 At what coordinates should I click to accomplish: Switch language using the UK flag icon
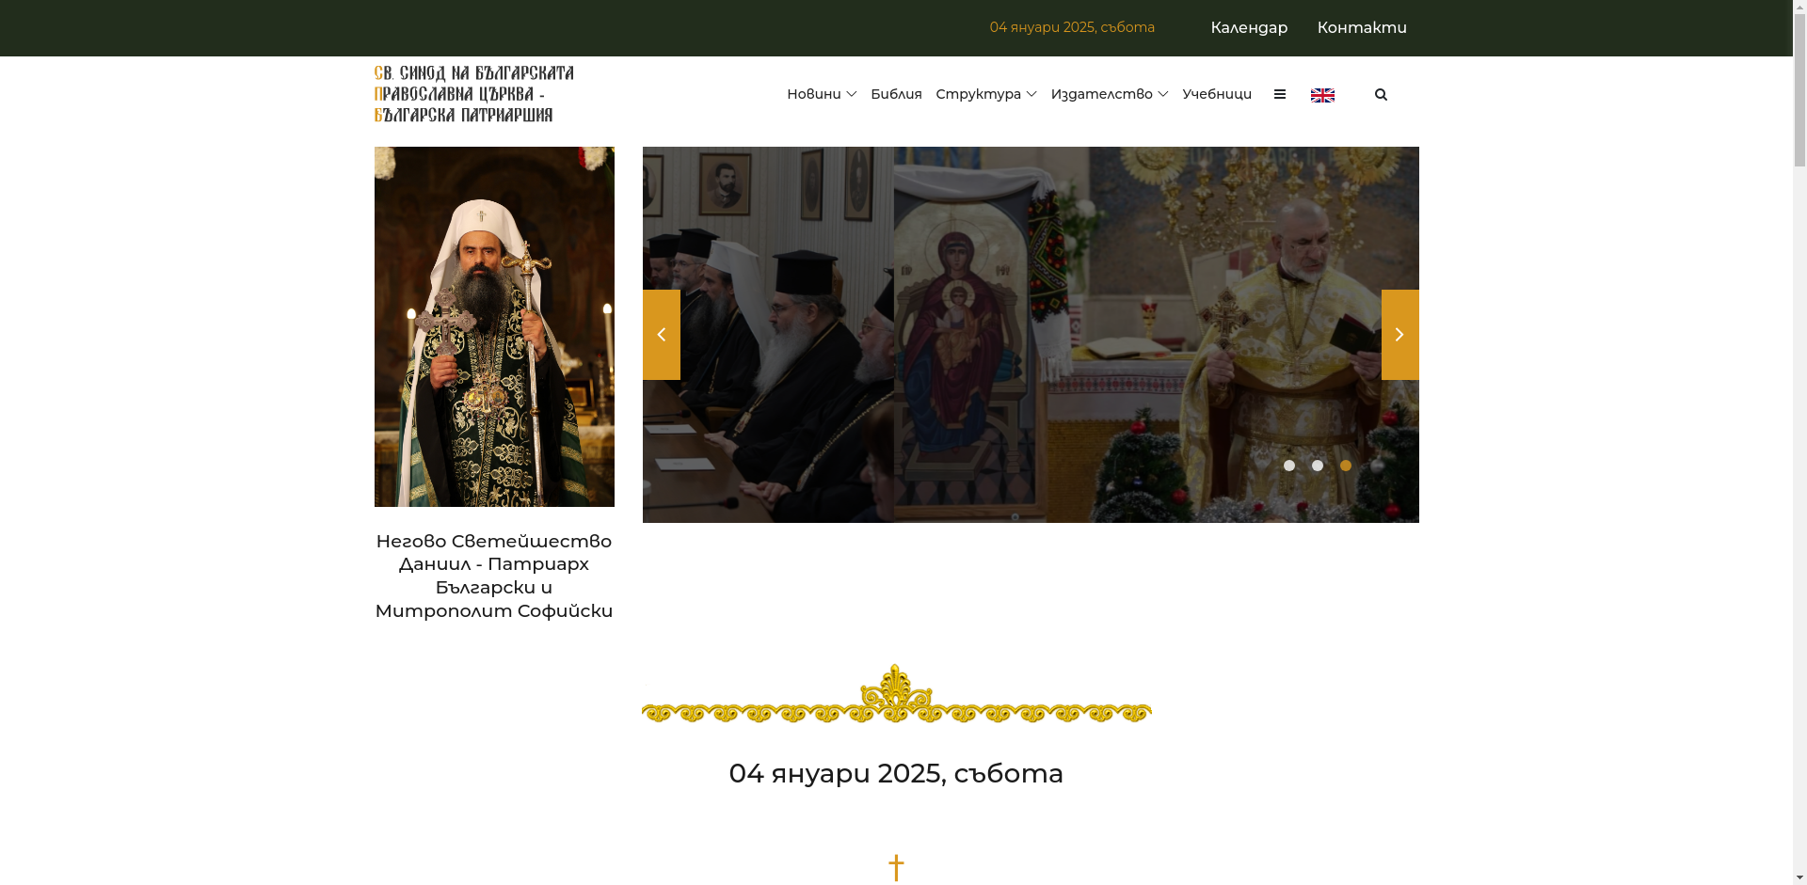[x=1322, y=94]
